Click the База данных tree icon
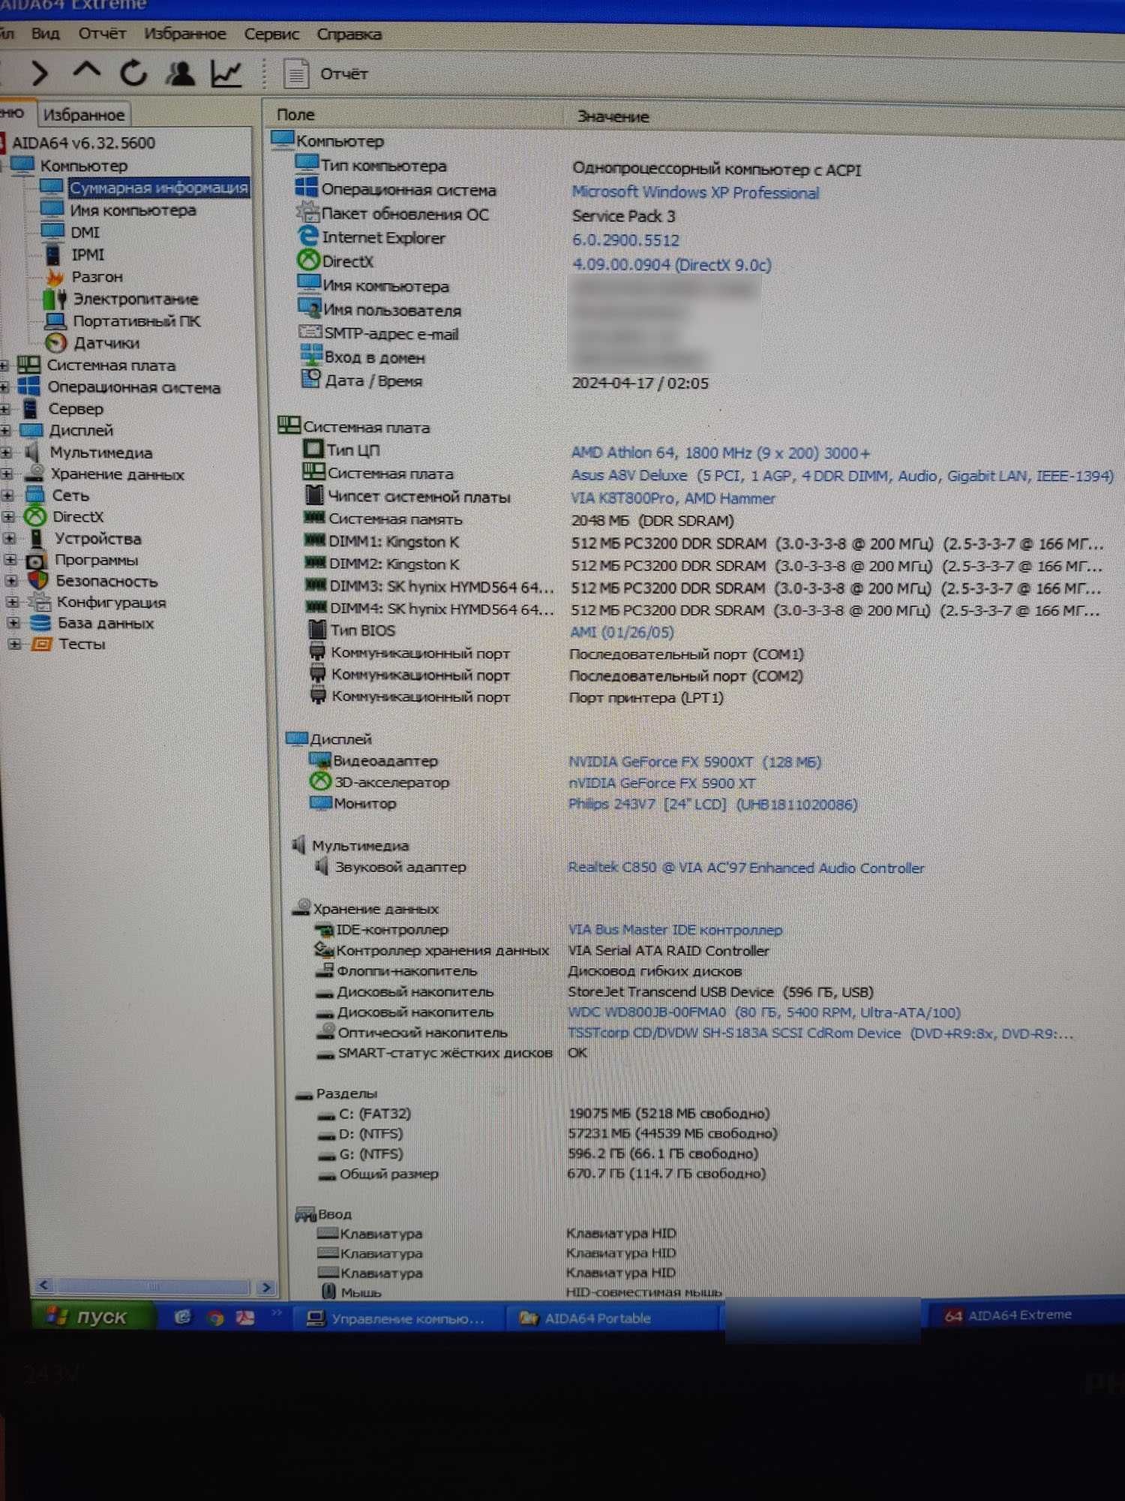Viewport: 1125px width, 1501px height. (x=40, y=623)
